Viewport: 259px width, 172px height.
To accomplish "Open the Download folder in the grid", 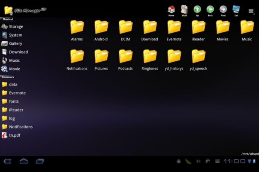I will (150, 31).
